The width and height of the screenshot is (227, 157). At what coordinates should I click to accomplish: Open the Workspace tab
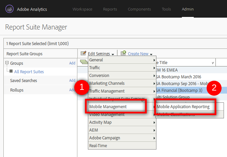(x=82, y=9)
